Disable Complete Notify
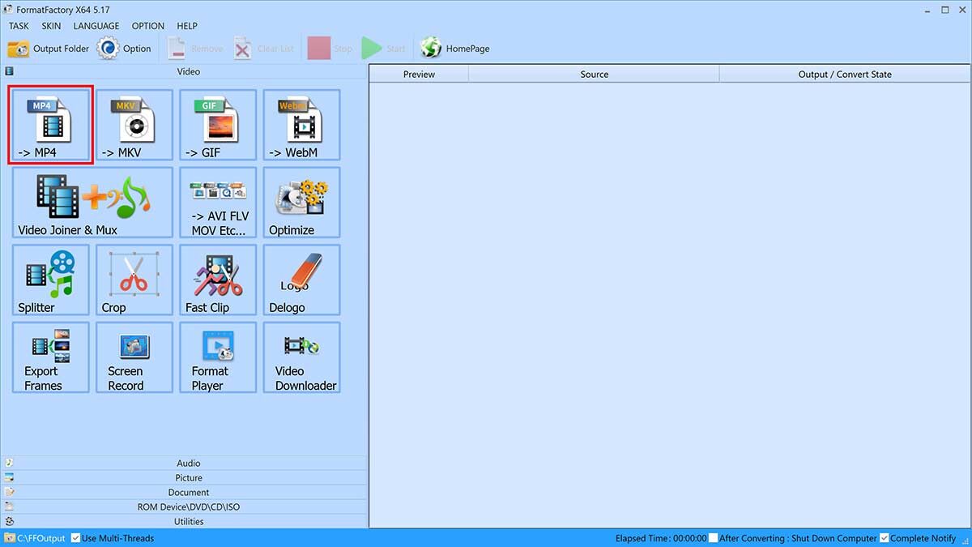This screenshot has height=547, width=972. coord(883,537)
